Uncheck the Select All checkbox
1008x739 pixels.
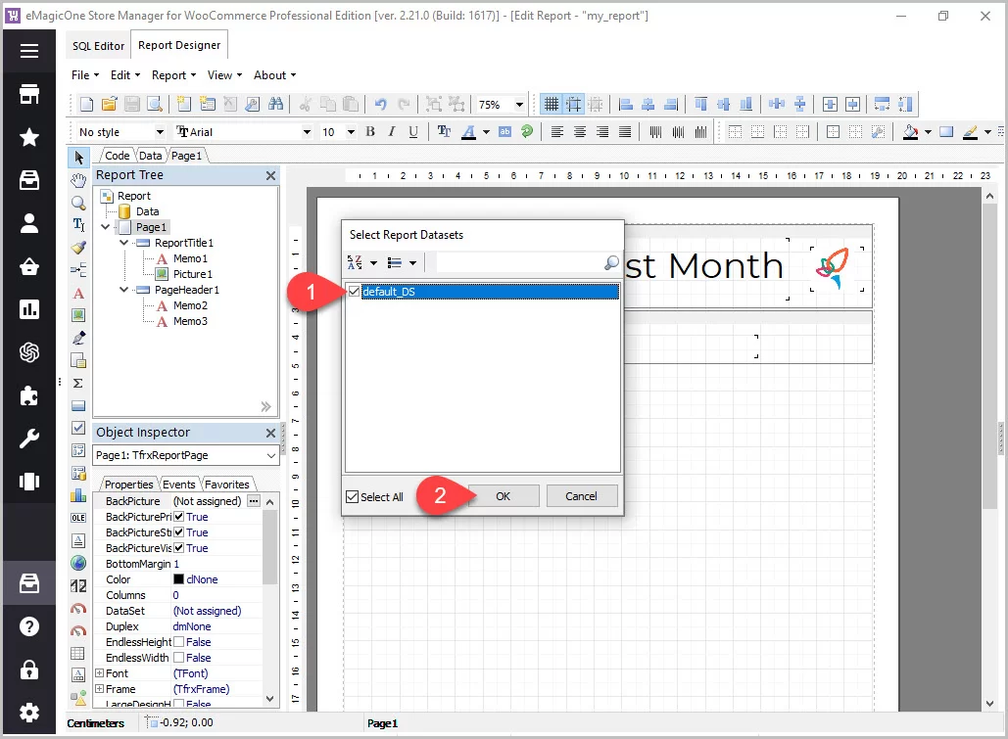(353, 497)
